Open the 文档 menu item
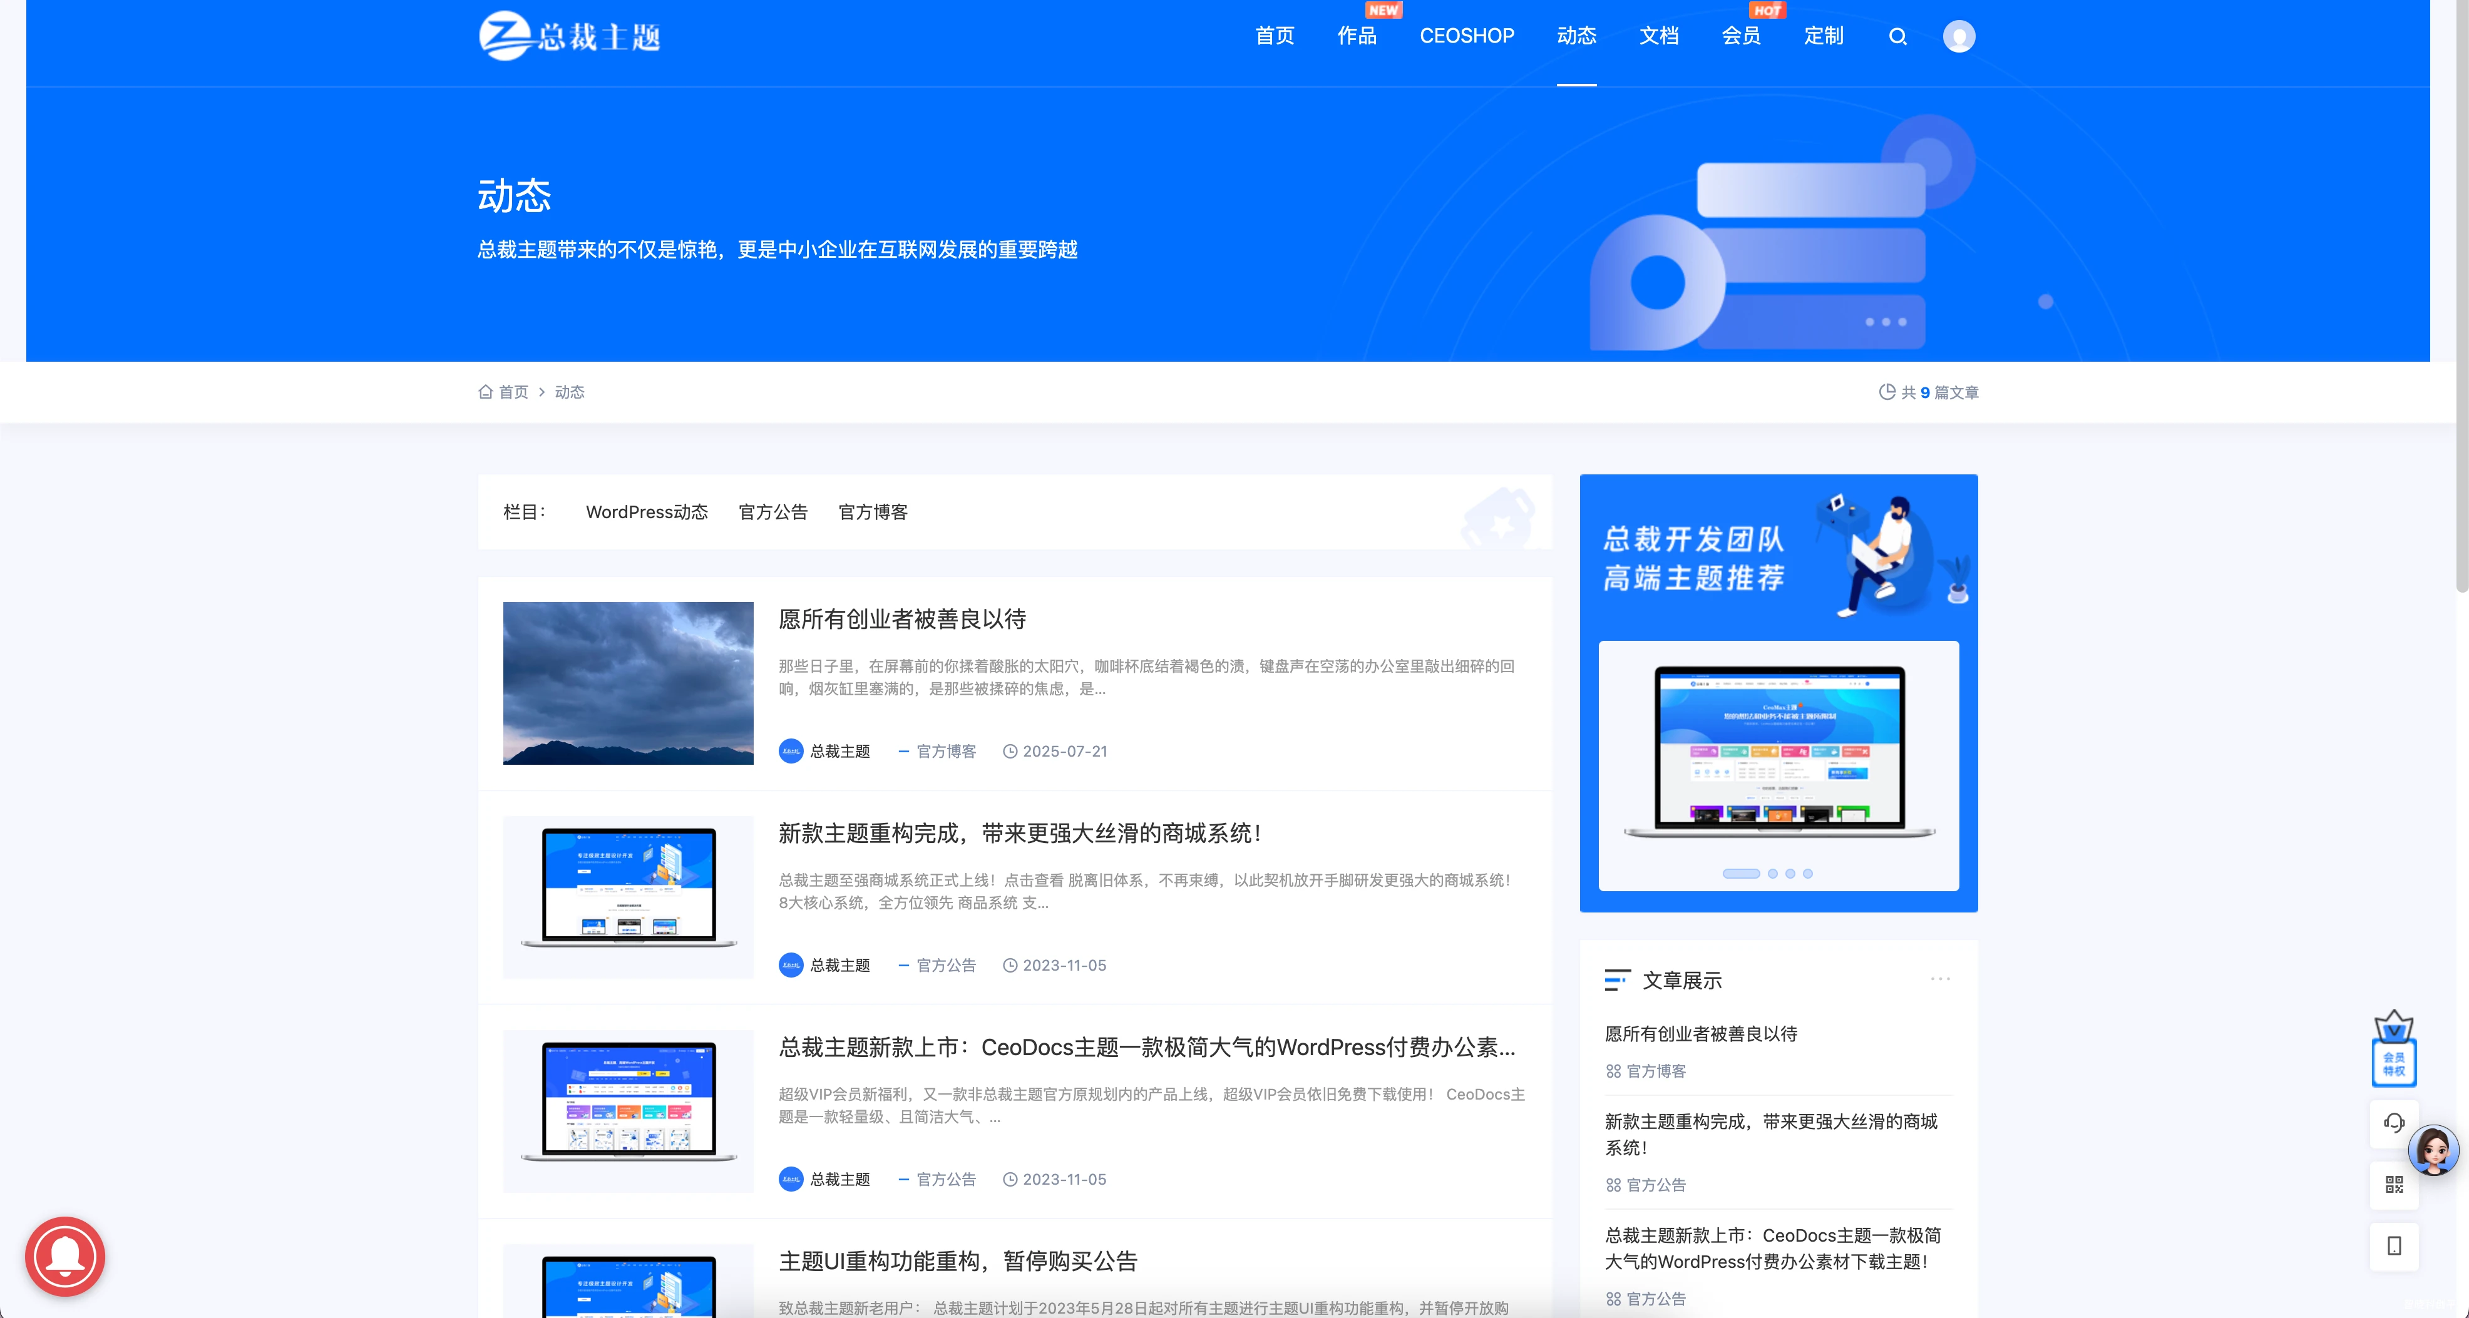 coord(1658,36)
